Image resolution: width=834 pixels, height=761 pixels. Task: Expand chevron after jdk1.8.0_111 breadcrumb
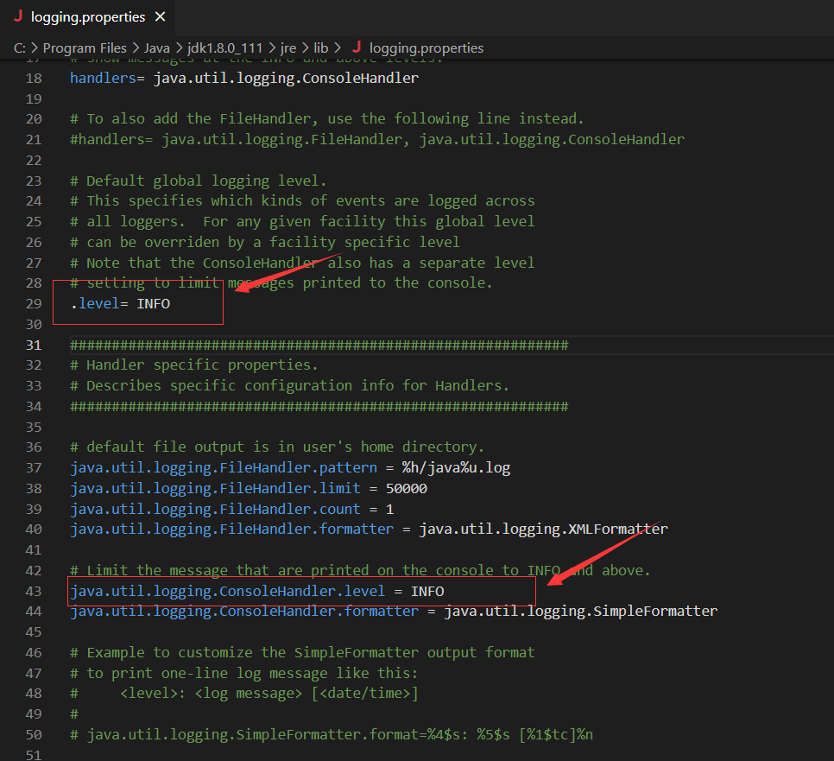click(x=272, y=48)
